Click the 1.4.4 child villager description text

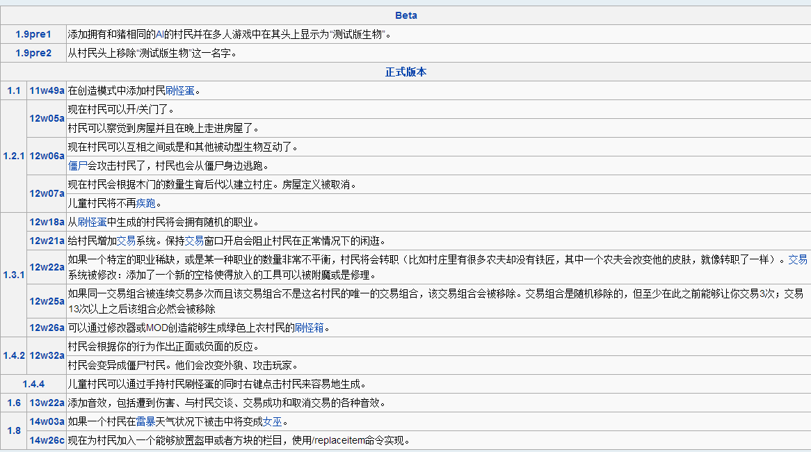(217, 384)
